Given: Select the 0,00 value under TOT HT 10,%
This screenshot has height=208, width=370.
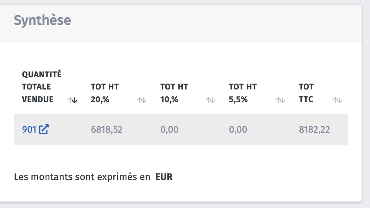Looking at the screenshot, I should coord(169,130).
